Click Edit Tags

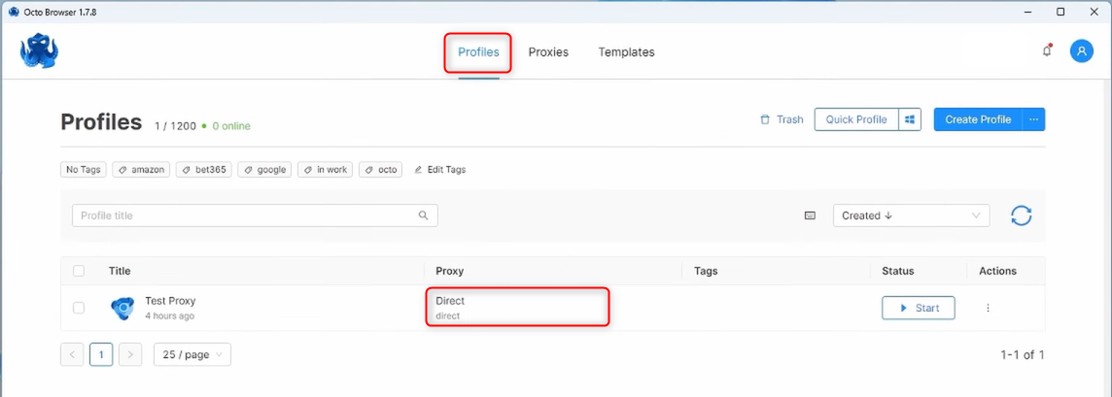(439, 170)
